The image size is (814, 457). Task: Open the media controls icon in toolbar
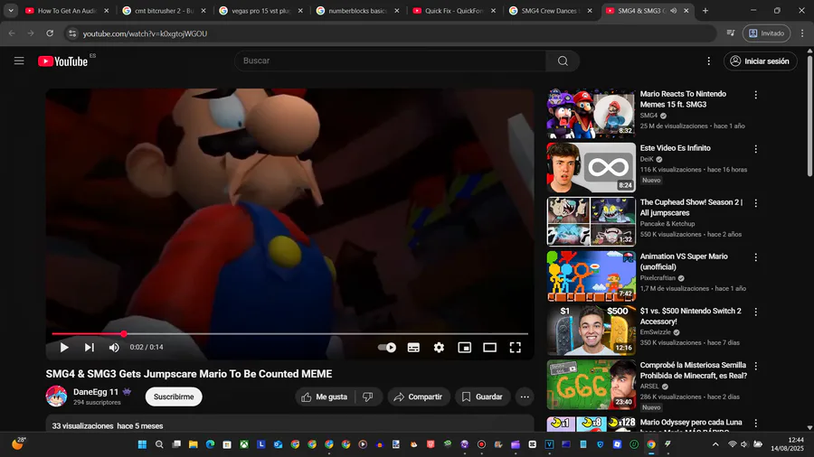point(731,33)
